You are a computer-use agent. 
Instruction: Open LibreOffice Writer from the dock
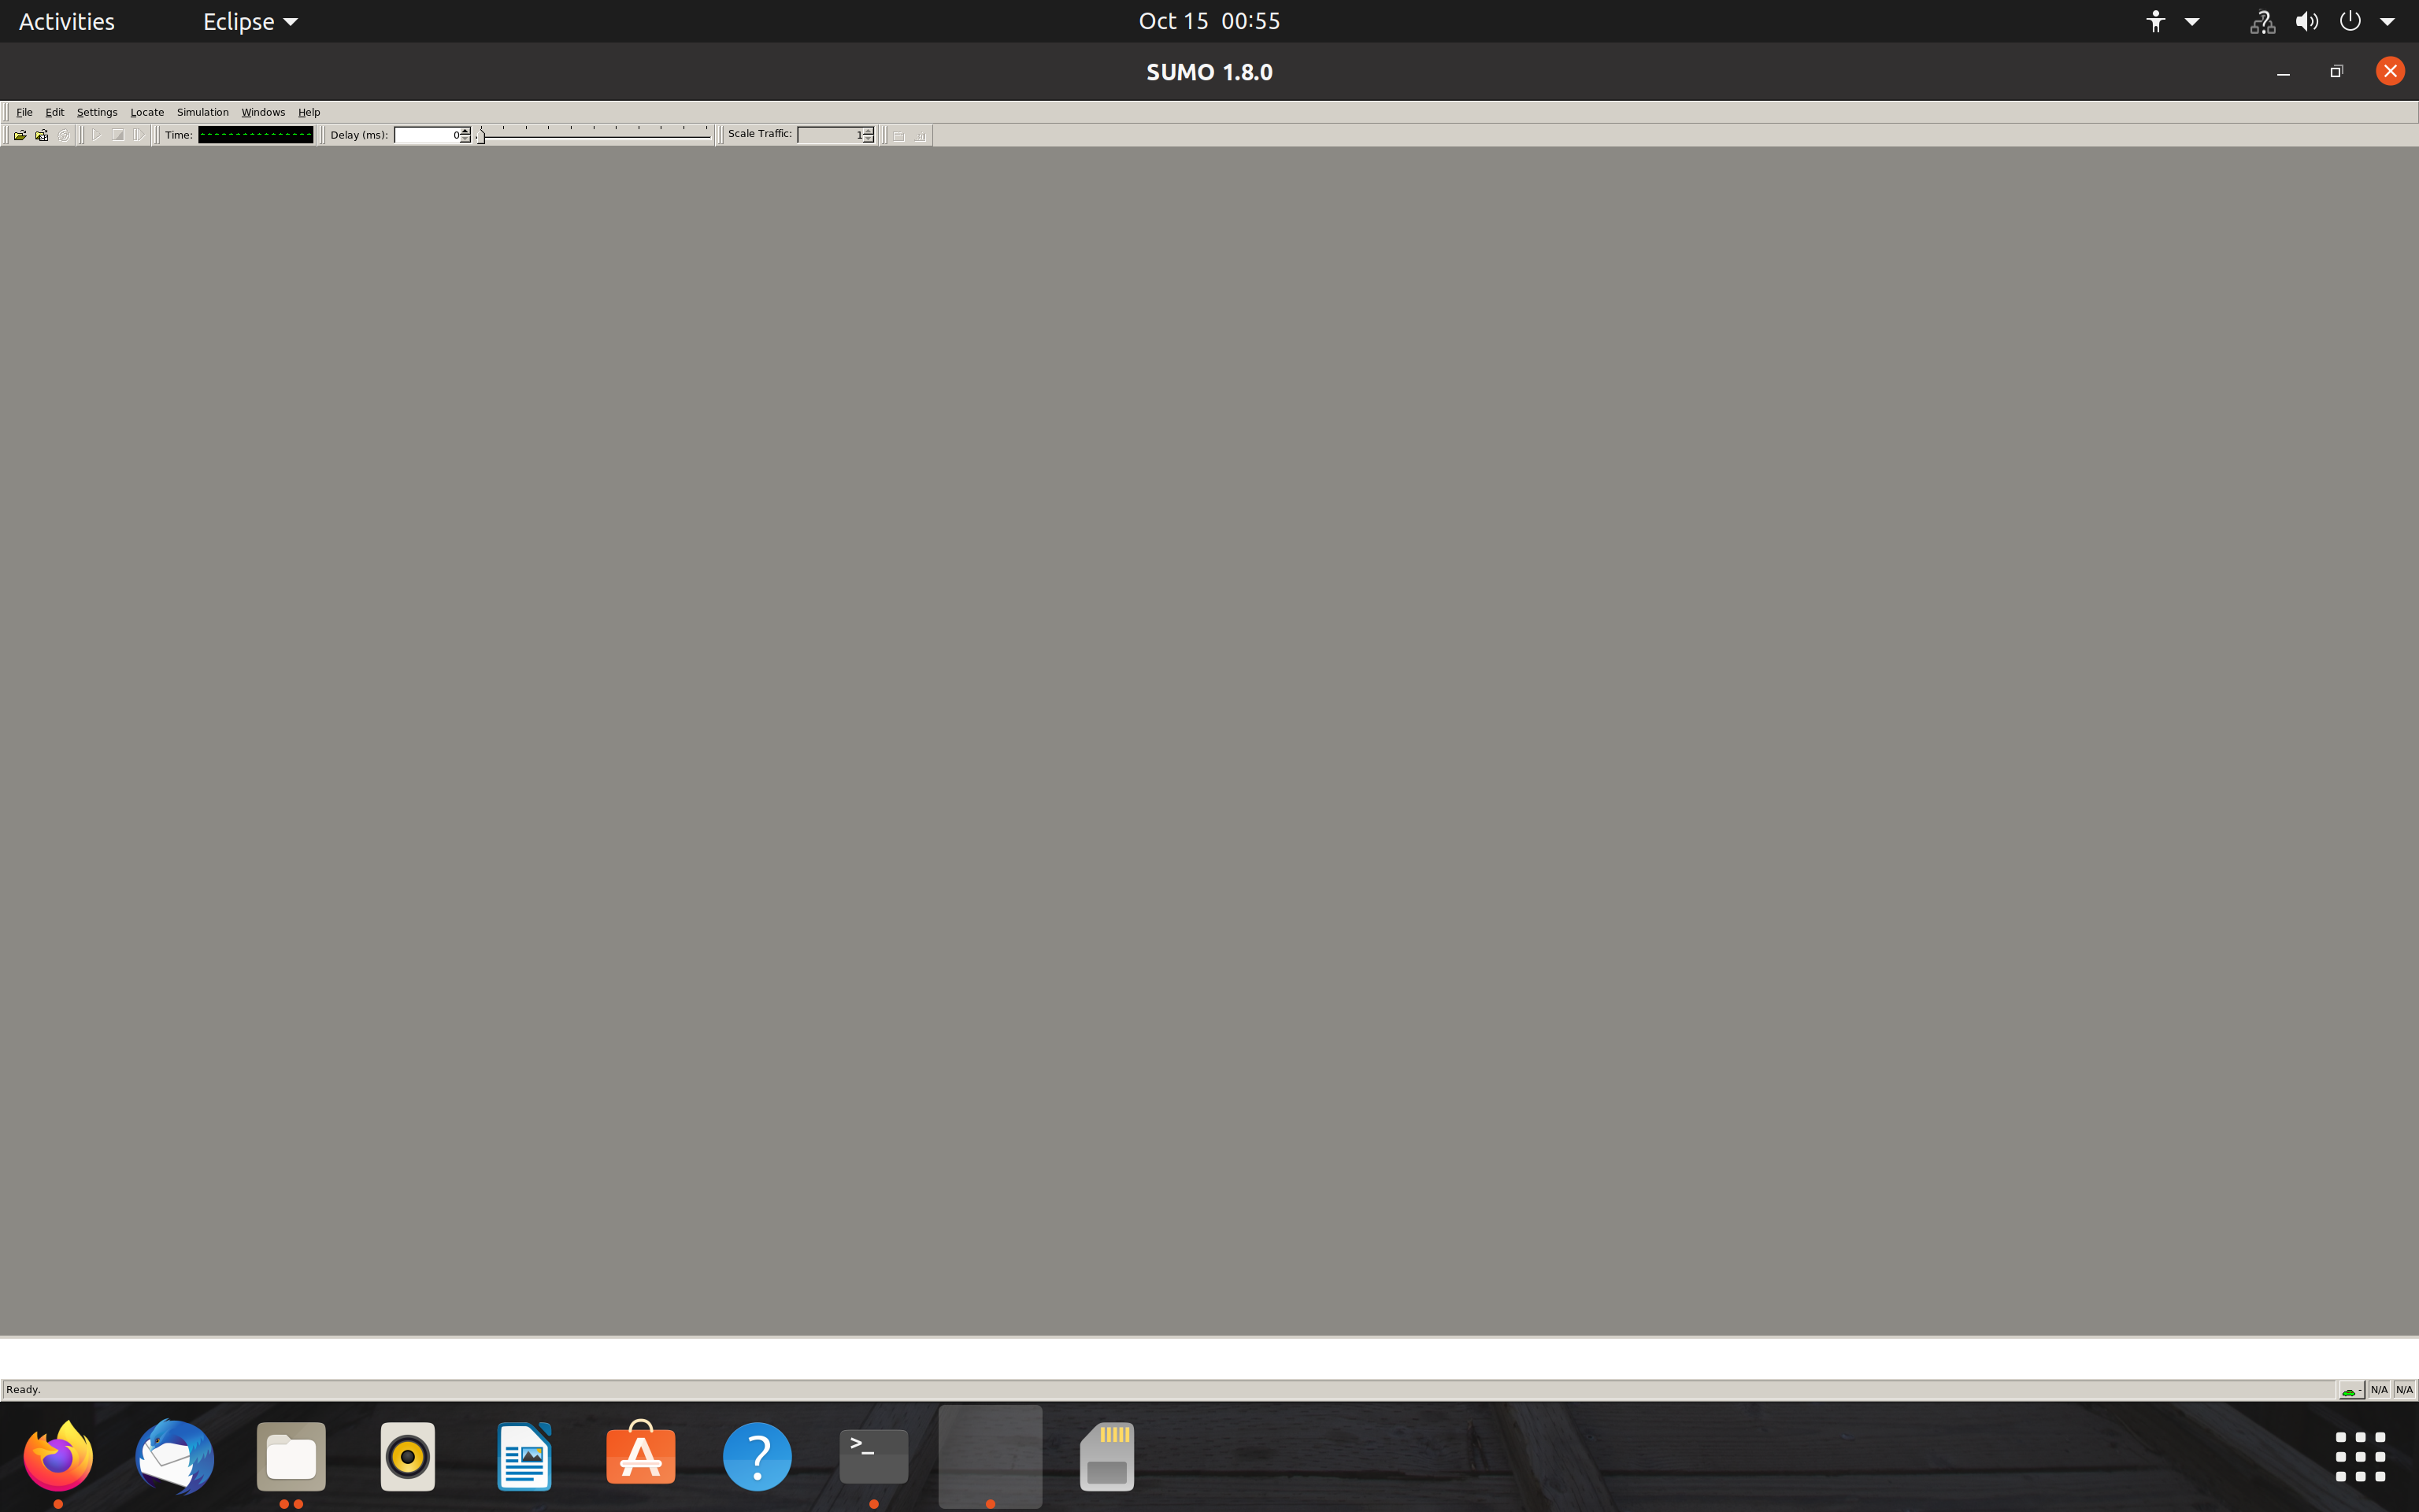524,1457
